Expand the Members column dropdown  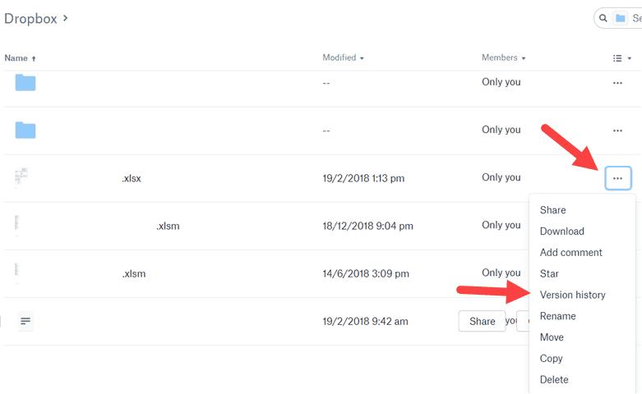point(503,58)
